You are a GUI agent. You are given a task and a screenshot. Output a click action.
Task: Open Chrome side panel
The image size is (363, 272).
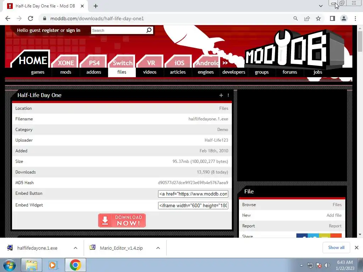(x=332, y=18)
